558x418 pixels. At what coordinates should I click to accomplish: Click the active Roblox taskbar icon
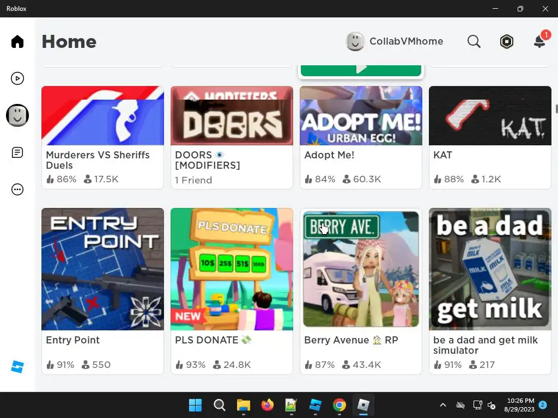(363, 405)
